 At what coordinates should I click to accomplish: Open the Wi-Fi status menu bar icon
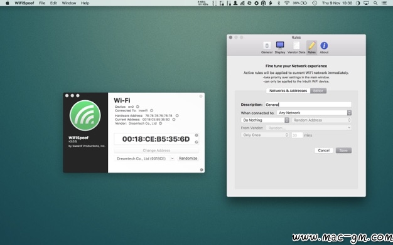point(287,3)
